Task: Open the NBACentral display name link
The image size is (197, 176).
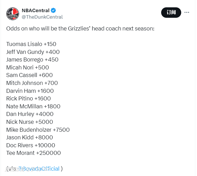Action: (x=36, y=10)
